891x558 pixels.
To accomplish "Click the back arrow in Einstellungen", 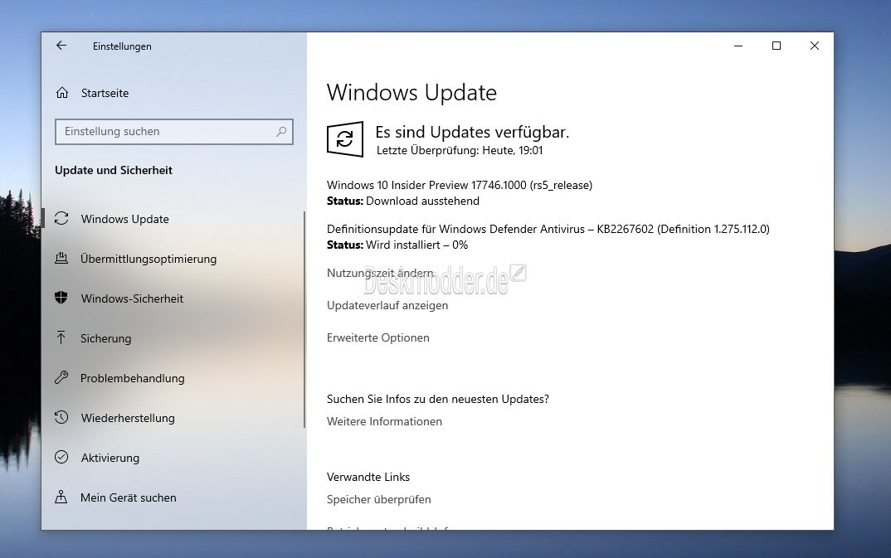I will (x=61, y=46).
